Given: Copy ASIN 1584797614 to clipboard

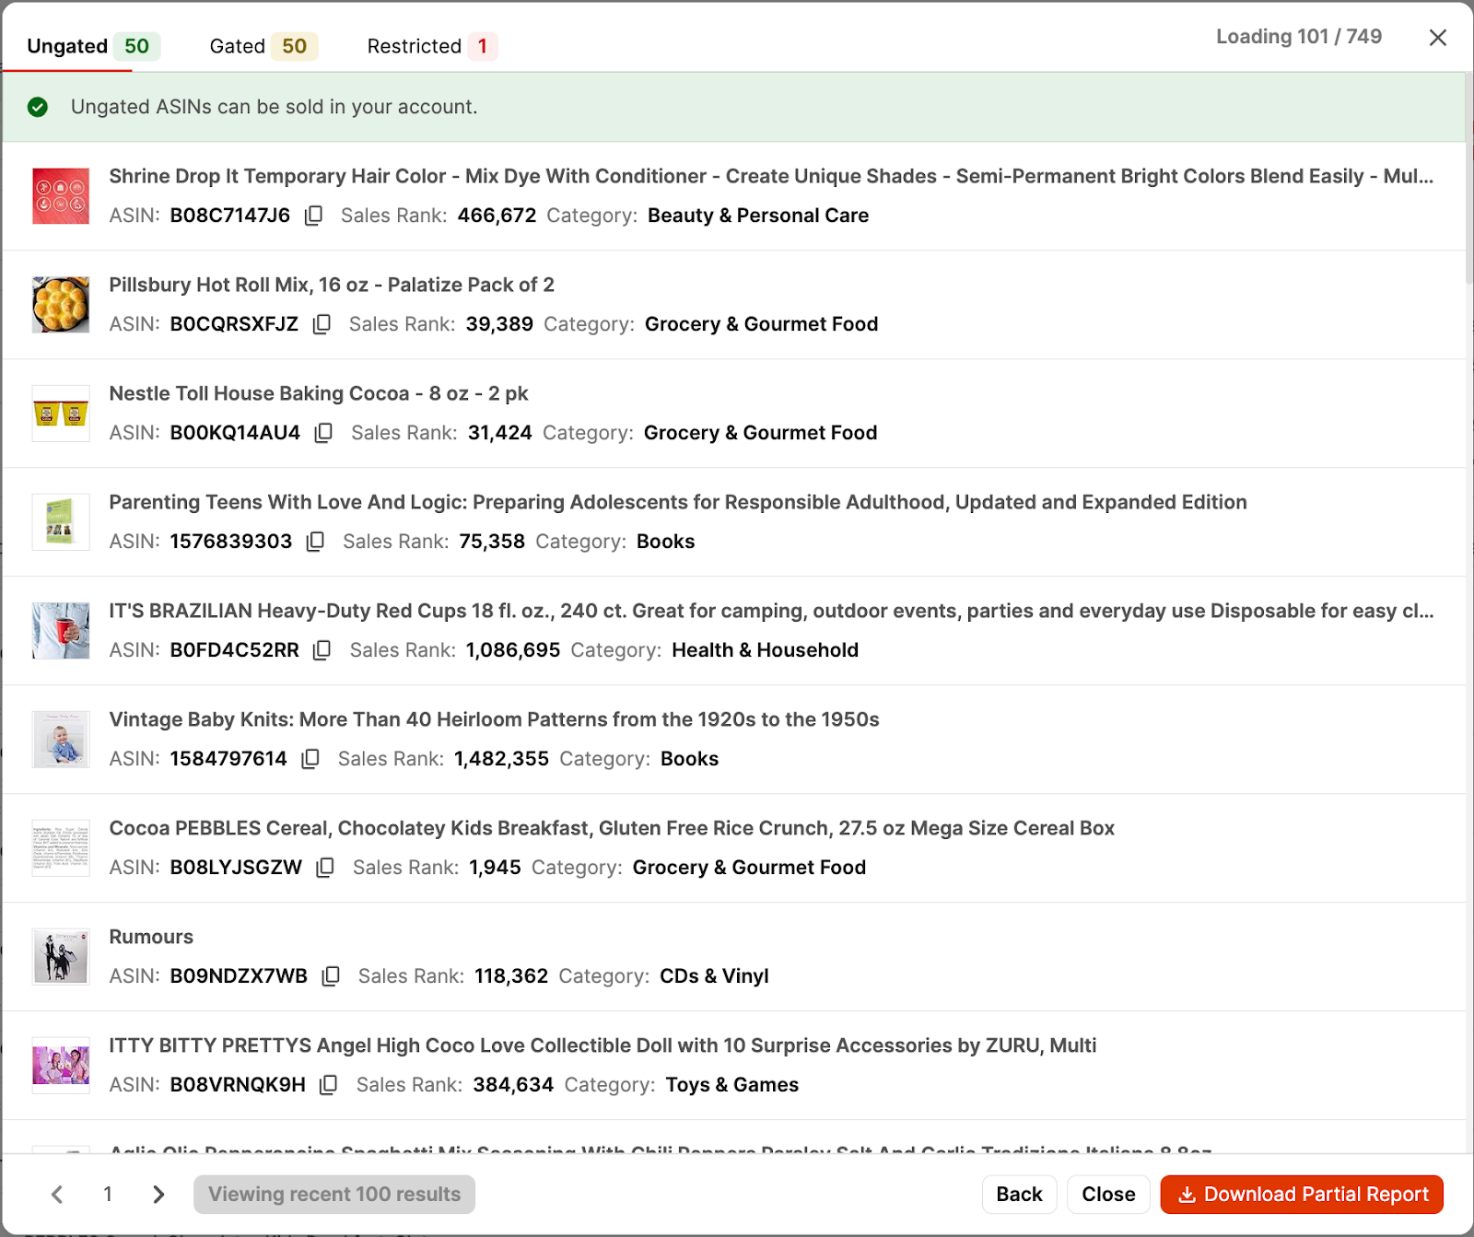Looking at the screenshot, I should [x=310, y=759].
